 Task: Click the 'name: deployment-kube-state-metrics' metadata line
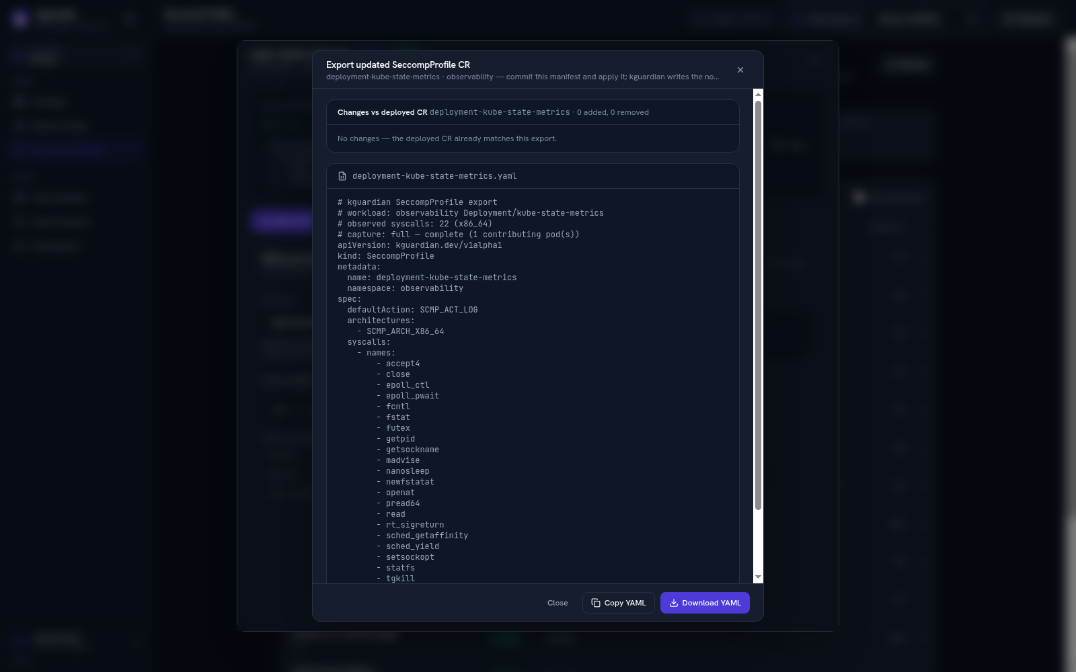click(x=432, y=278)
